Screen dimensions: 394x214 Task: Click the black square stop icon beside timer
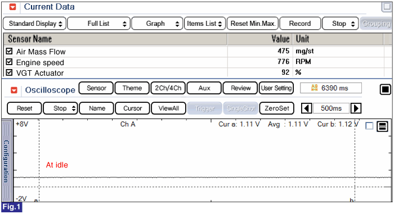(x=385, y=89)
